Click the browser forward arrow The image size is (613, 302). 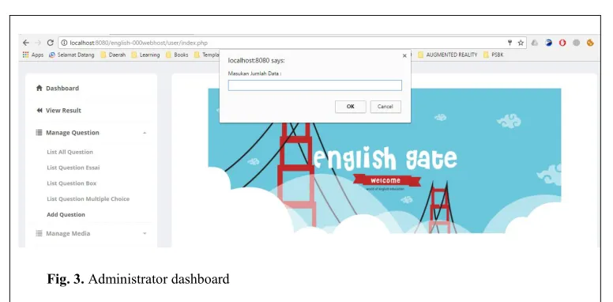tap(38, 43)
